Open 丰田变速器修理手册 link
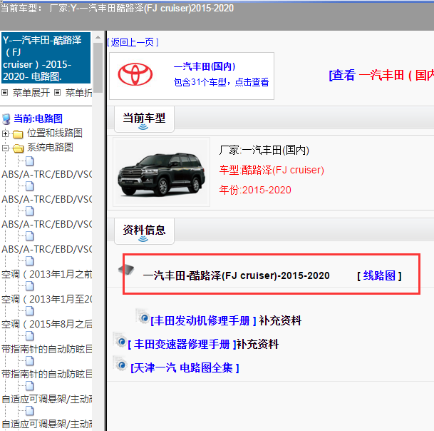The image size is (434, 431). (x=182, y=344)
